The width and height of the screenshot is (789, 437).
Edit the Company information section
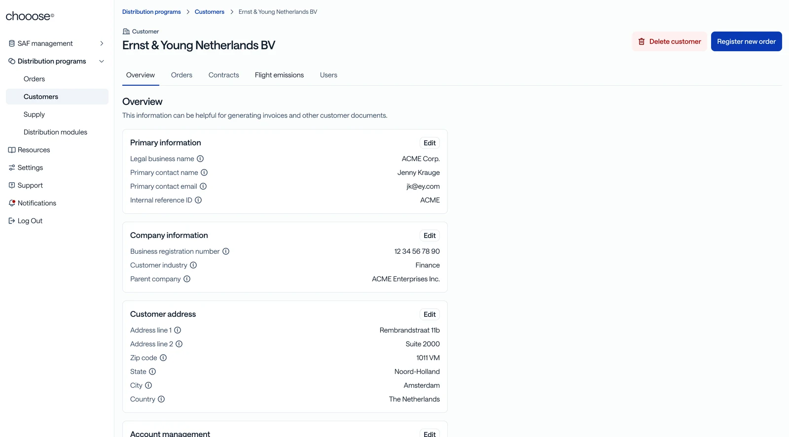[x=430, y=235]
